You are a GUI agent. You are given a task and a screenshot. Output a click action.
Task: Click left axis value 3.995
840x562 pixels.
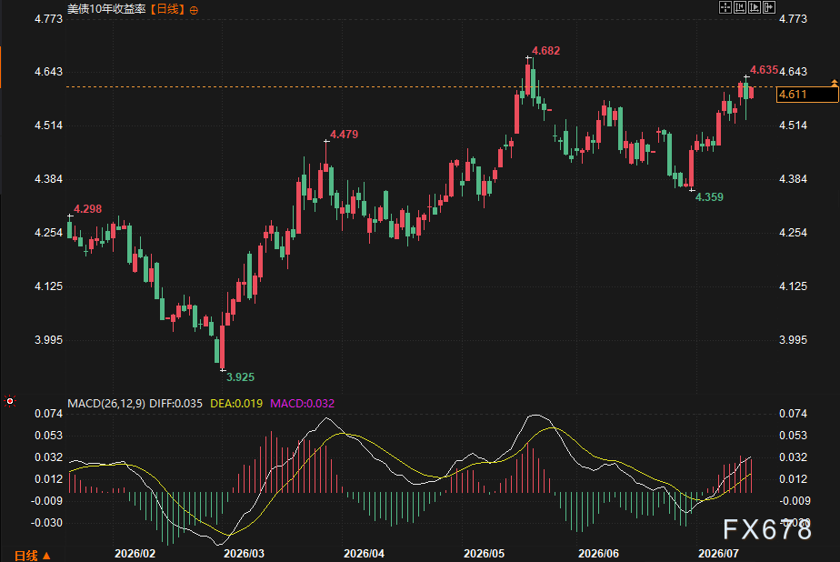[49, 340]
